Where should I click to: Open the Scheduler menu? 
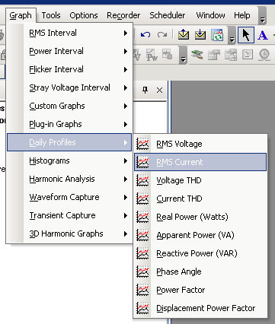coord(167,15)
